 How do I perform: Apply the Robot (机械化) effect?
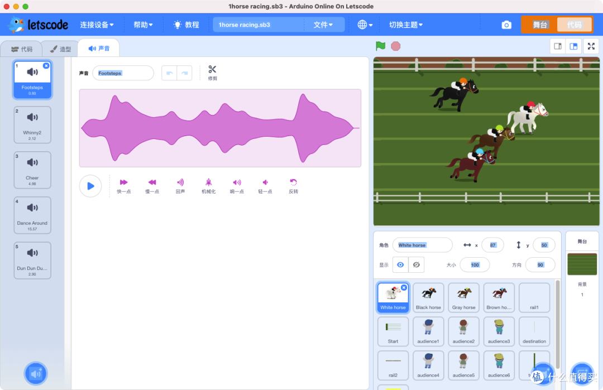pyautogui.click(x=208, y=186)
